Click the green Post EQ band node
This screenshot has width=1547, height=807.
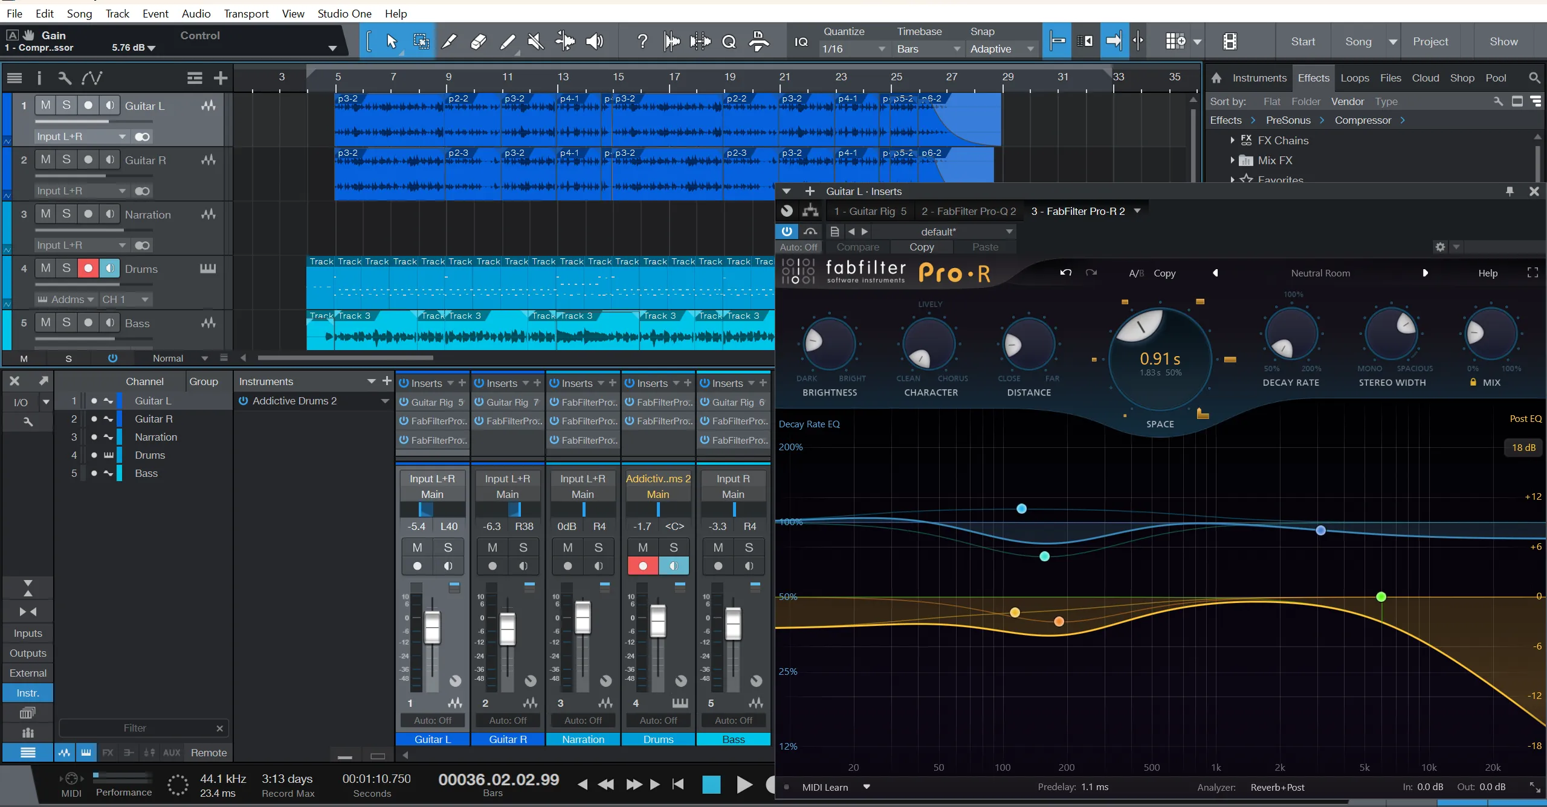coord(1381,597)
